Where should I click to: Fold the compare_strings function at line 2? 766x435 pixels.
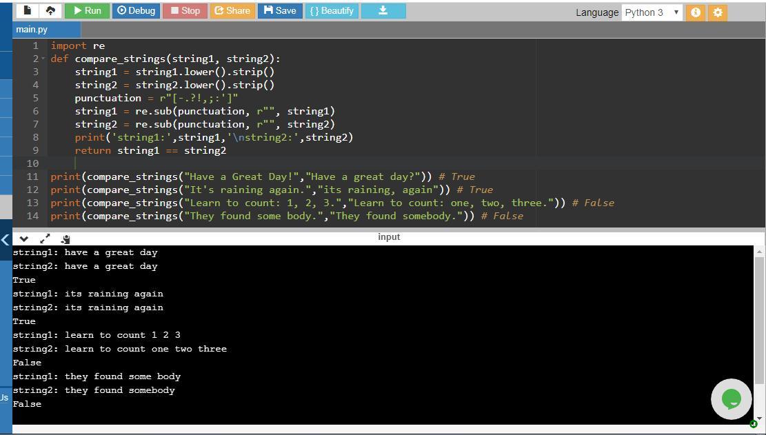(x=43, y=59)
